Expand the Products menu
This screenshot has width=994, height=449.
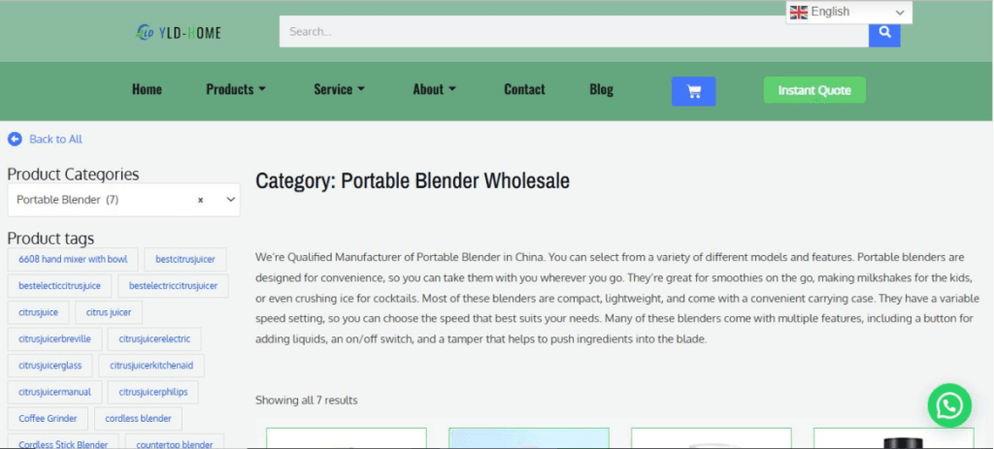pos(235,89)
